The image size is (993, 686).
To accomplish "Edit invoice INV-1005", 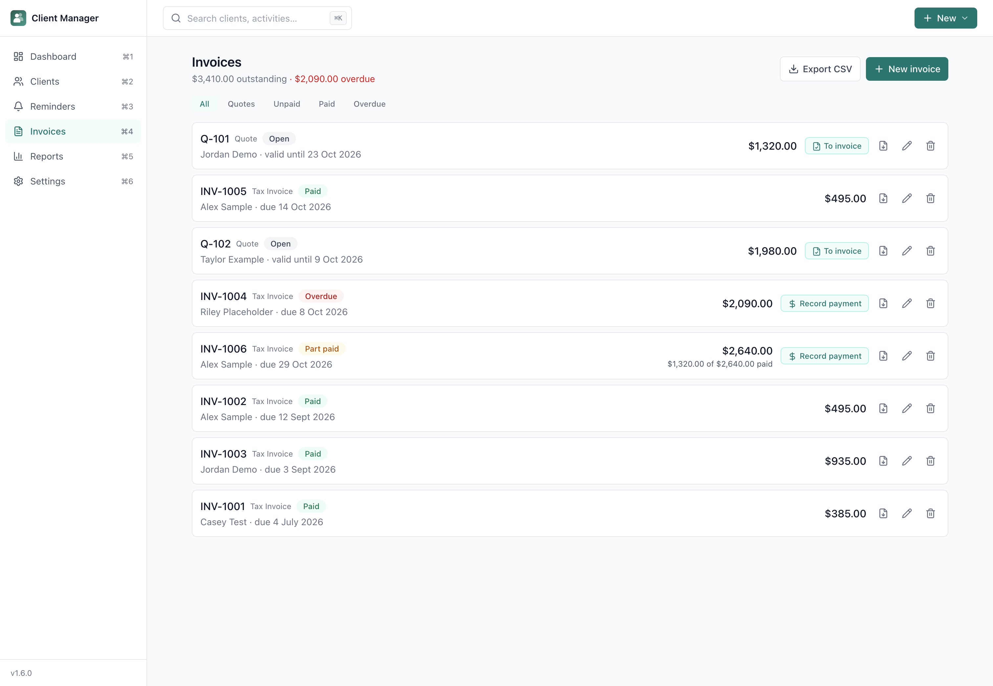I will click(x=907, y=198).
